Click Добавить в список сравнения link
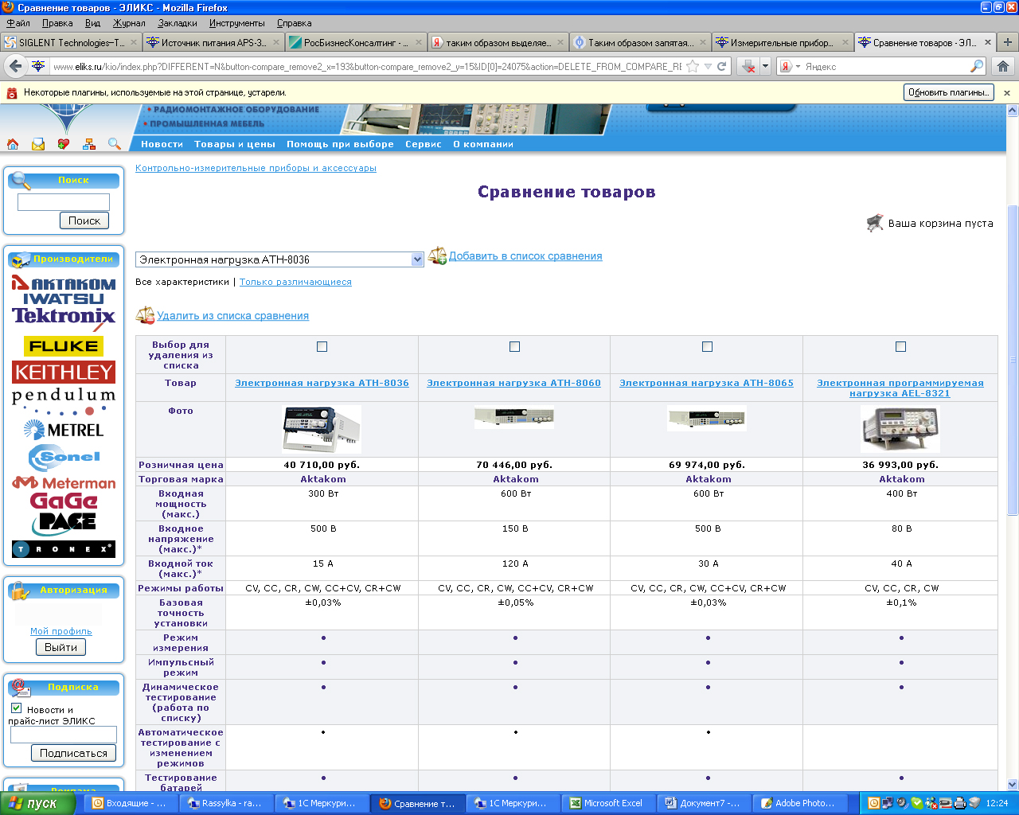Viewport: 1019px width, 815px height. [x=525, y=256]
